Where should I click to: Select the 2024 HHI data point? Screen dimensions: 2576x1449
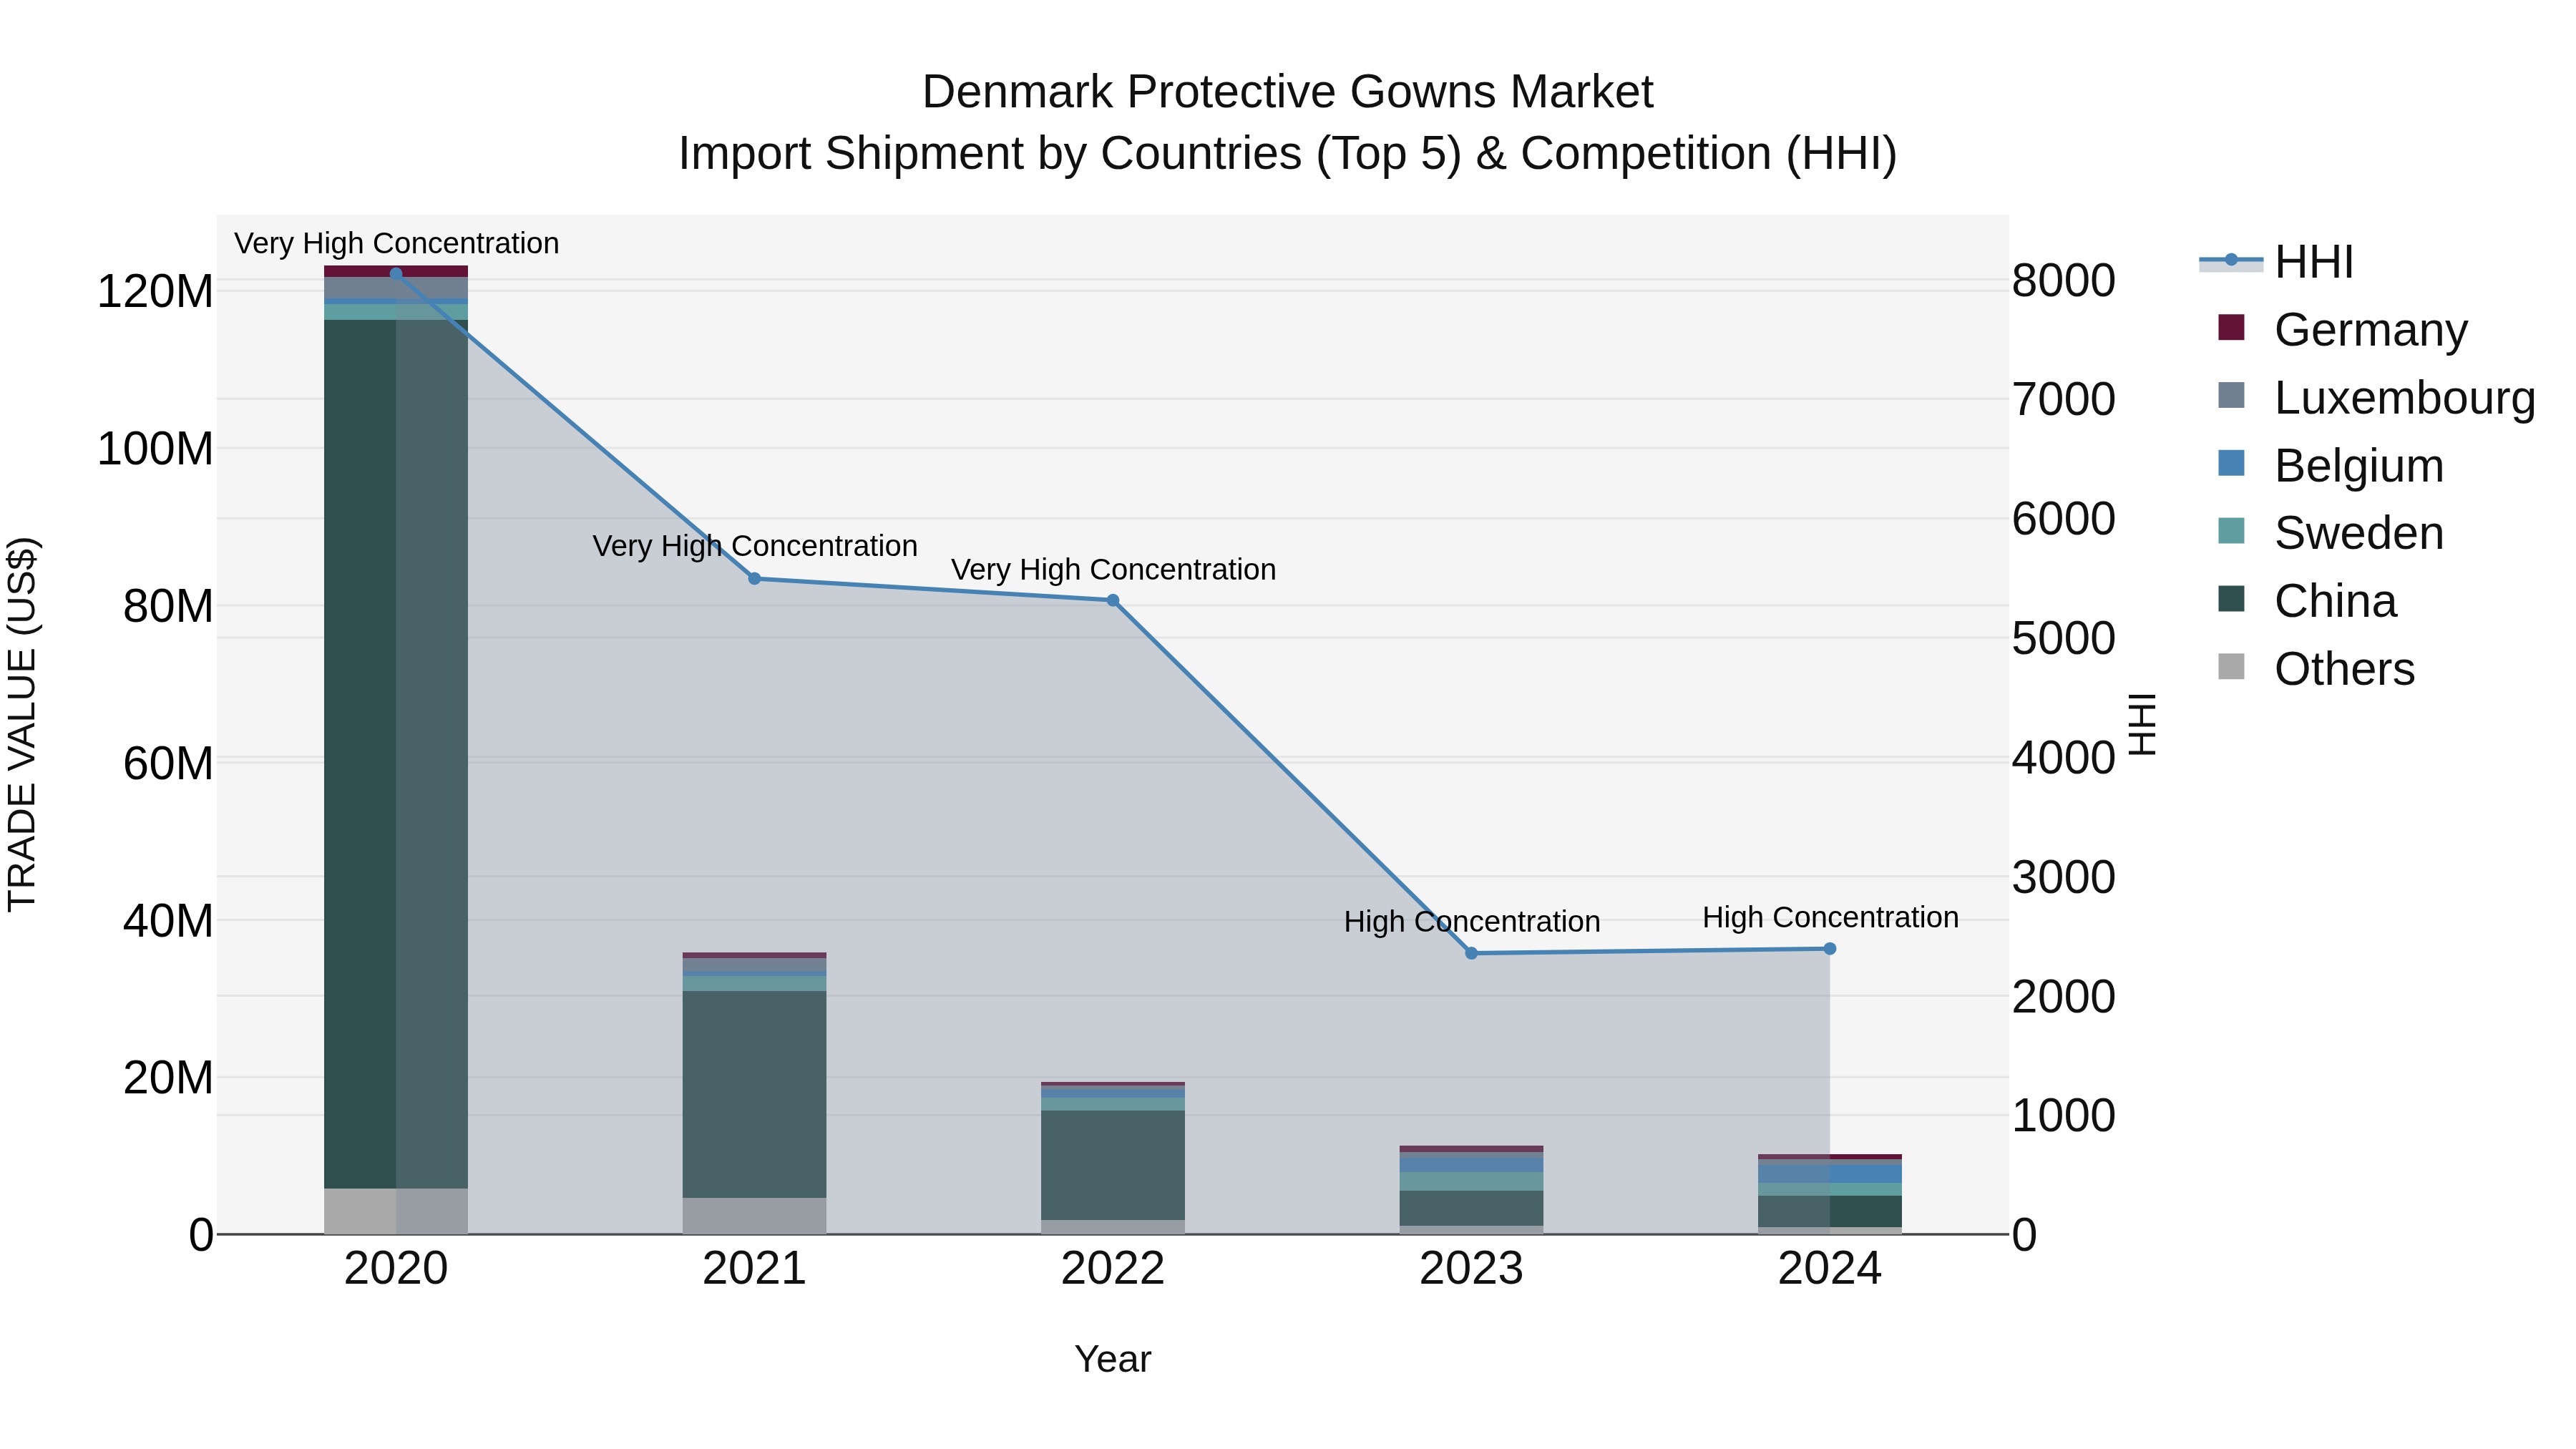pos(1830,949)
